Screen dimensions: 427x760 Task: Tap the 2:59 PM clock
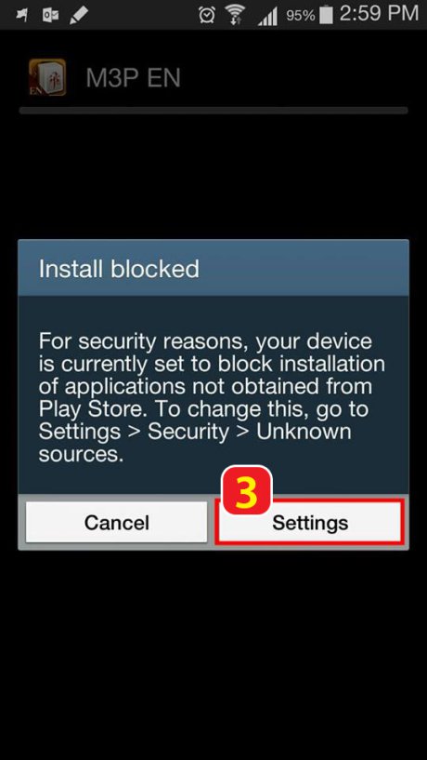point(379,14)
